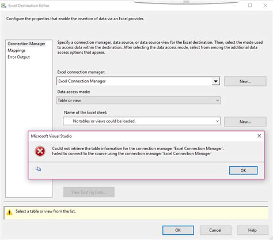Cancel the Excel Destination Editor
The height and width of the screenshot is (240, 273).
pos(215,230)
